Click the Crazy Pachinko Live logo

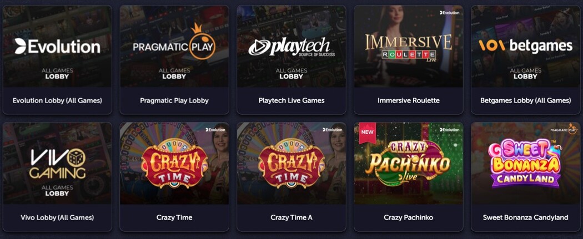(408, 161)
